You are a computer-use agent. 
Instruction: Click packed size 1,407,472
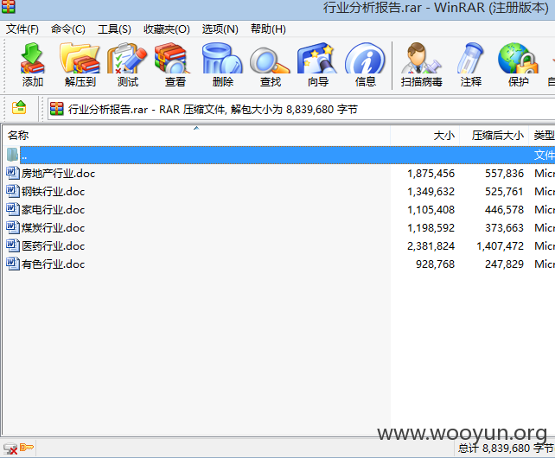500,245
